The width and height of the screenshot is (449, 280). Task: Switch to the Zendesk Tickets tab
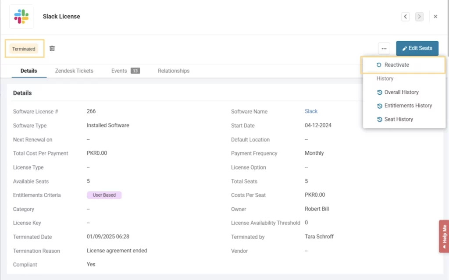(74, 71)
